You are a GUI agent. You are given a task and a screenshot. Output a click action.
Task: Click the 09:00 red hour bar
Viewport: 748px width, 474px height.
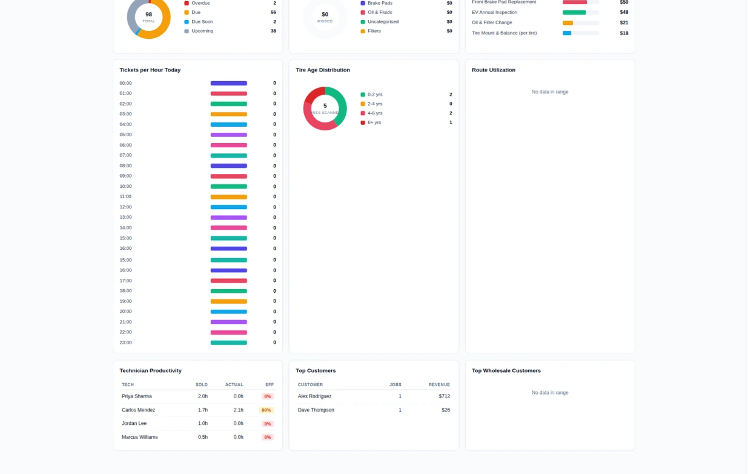(229, 176)
